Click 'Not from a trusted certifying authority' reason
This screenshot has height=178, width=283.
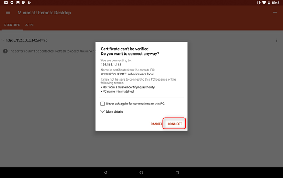[128, 87]
